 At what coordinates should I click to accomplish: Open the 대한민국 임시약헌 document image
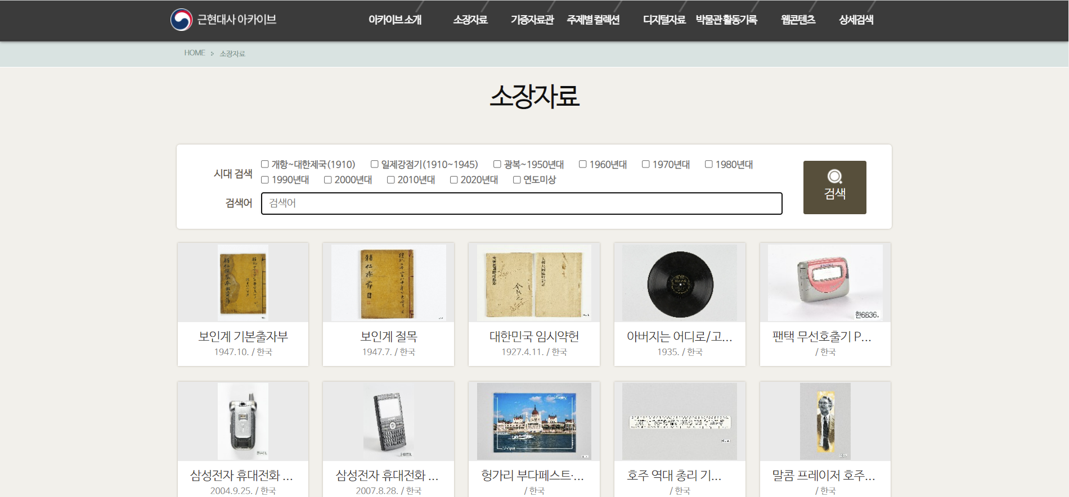pyautogui.click(x=534, y=283)
